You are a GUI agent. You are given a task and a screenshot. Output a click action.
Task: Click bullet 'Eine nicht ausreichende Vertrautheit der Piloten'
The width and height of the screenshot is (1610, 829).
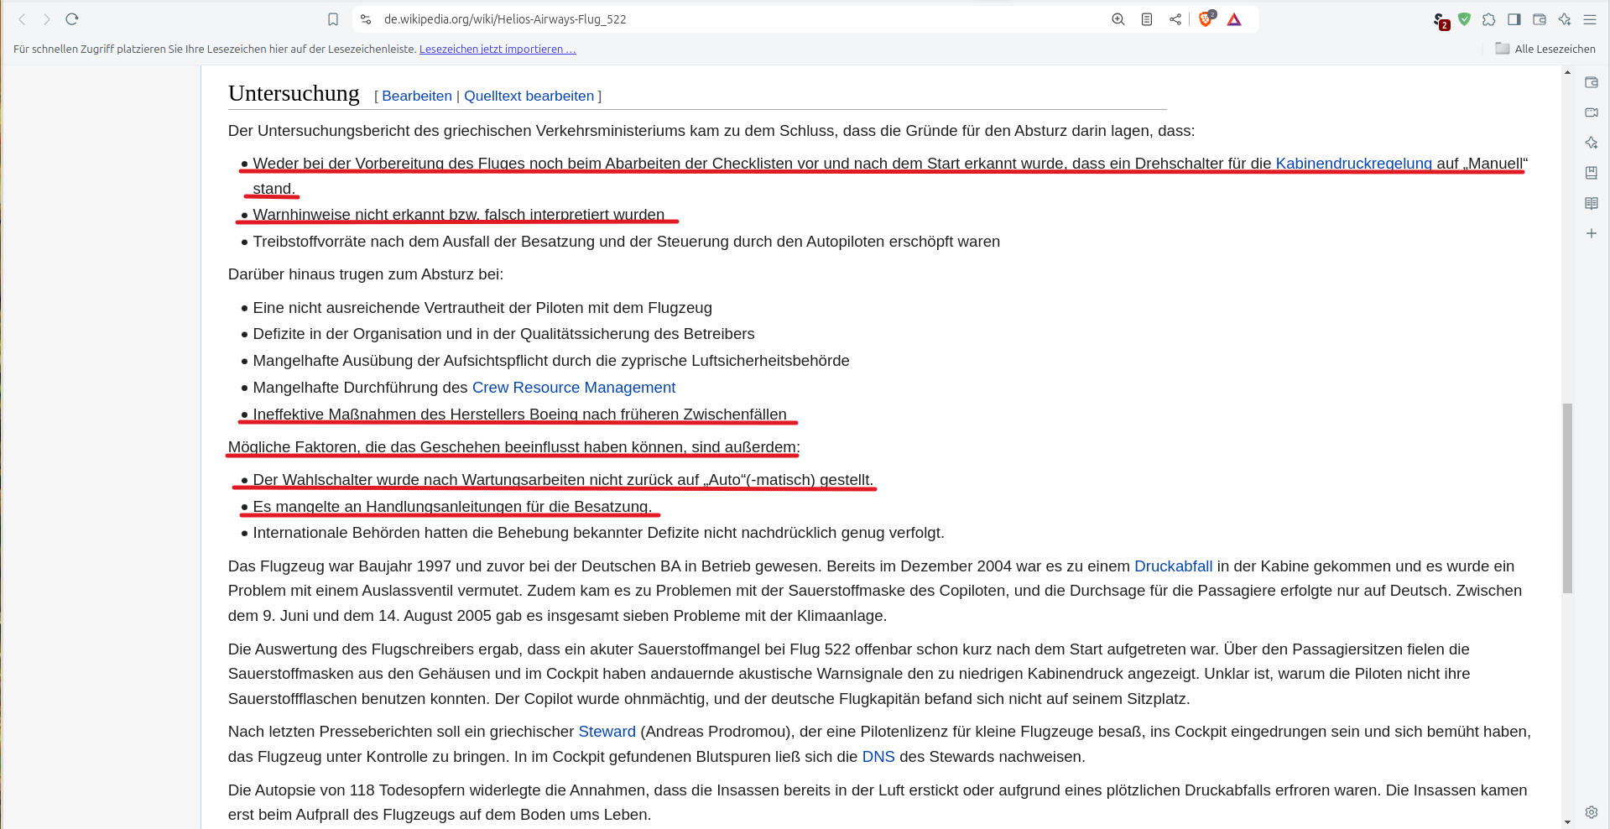(482, 308)
